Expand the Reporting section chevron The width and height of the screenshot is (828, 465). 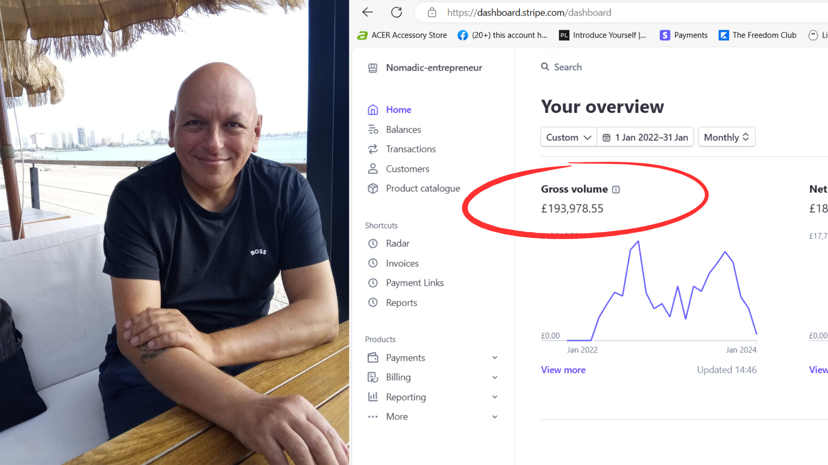coord(495,397)
